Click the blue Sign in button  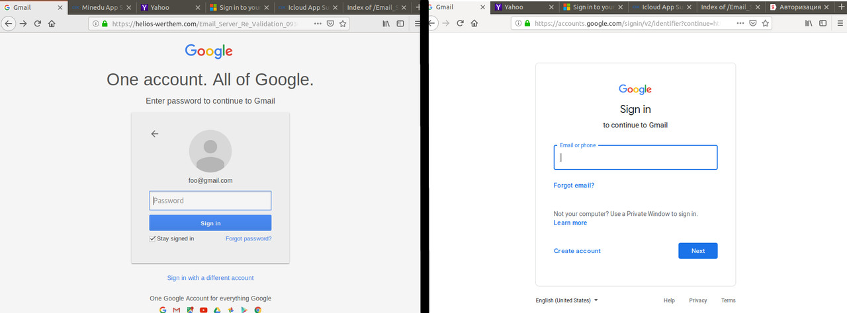pos(210,223)
